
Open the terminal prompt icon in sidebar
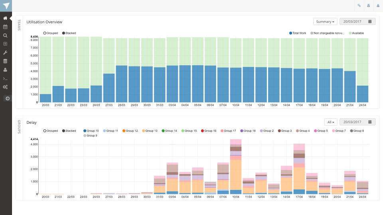5,78
